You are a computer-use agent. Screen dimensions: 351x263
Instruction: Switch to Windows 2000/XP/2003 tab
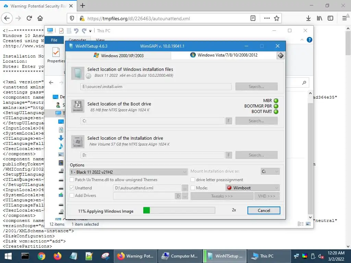pyautogui.click(x=119, y=55)
